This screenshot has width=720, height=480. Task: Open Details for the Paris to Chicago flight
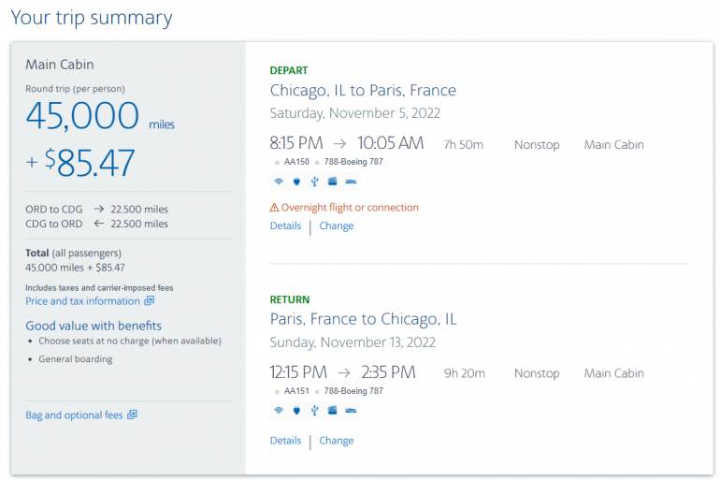click(x=285, y=440)
